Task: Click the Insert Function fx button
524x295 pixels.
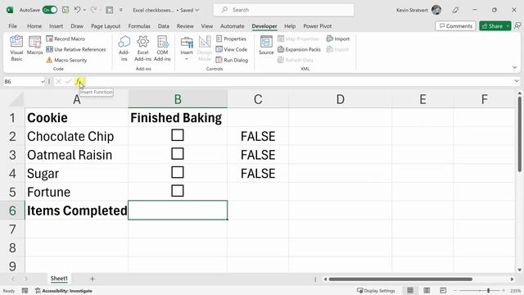Action: point(79,81)
